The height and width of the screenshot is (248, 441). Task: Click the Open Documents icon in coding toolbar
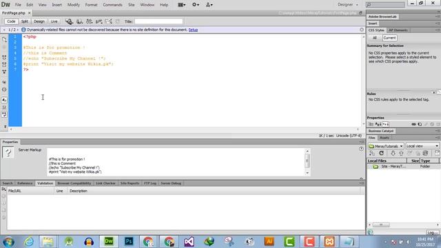tap(4, 40)
